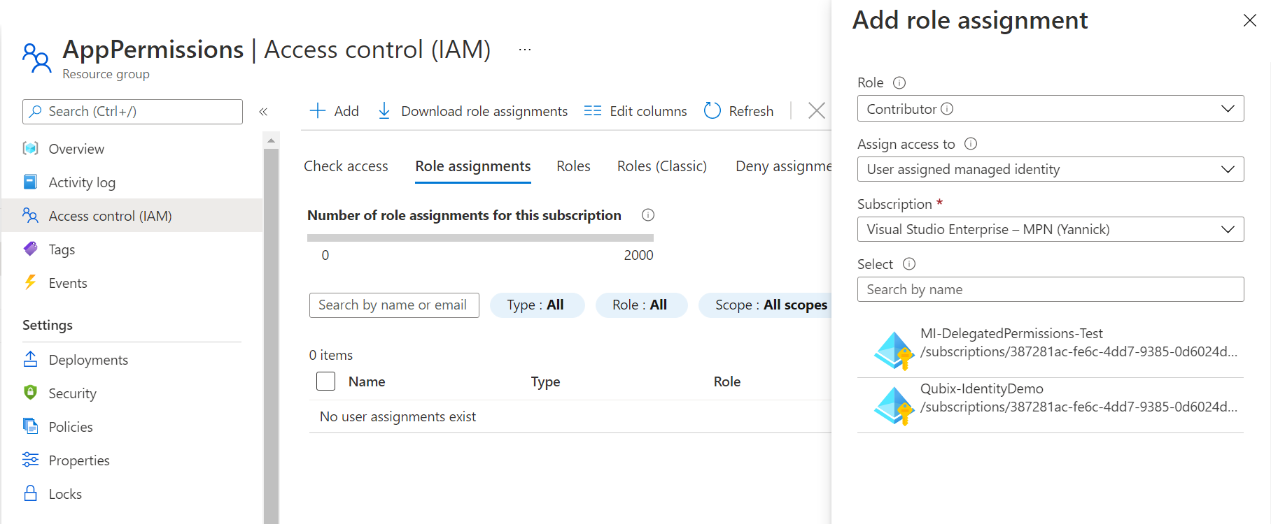Image resolution: width=1271 pixels, height=524 pixels.
Task: Click the Deployments upload icon
Action: [x=30, y=359]
